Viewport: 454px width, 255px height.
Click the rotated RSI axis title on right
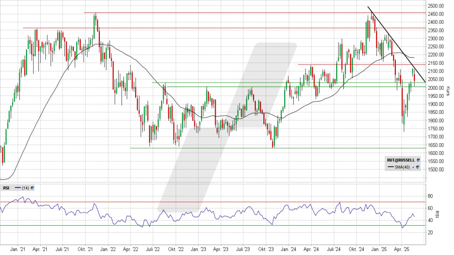point(437,214)
